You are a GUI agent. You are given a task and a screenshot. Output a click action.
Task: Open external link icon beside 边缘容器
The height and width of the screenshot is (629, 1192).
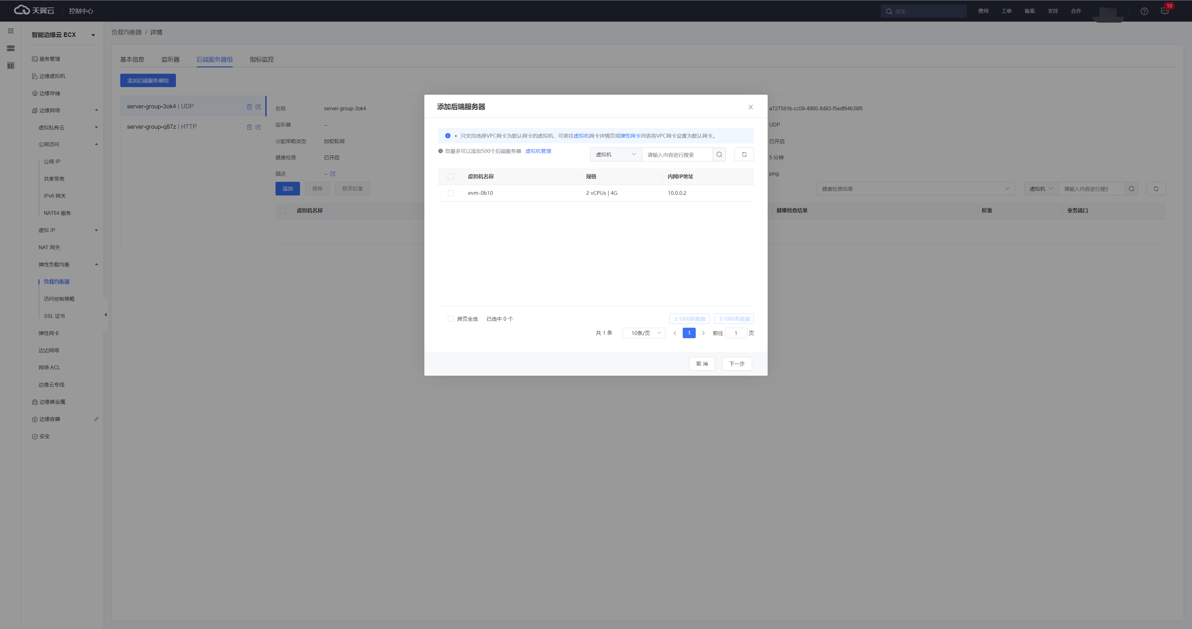point(96,419)
